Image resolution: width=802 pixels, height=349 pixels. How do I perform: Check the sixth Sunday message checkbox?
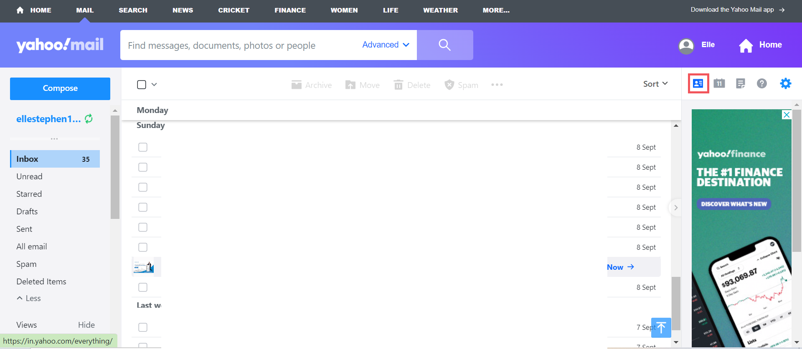[143, 247]
